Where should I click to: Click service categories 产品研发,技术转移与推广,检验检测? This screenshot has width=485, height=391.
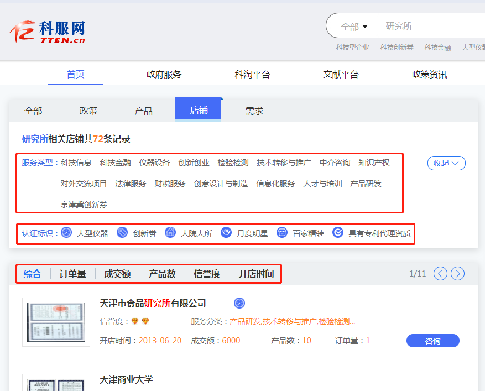click(293, 321)
